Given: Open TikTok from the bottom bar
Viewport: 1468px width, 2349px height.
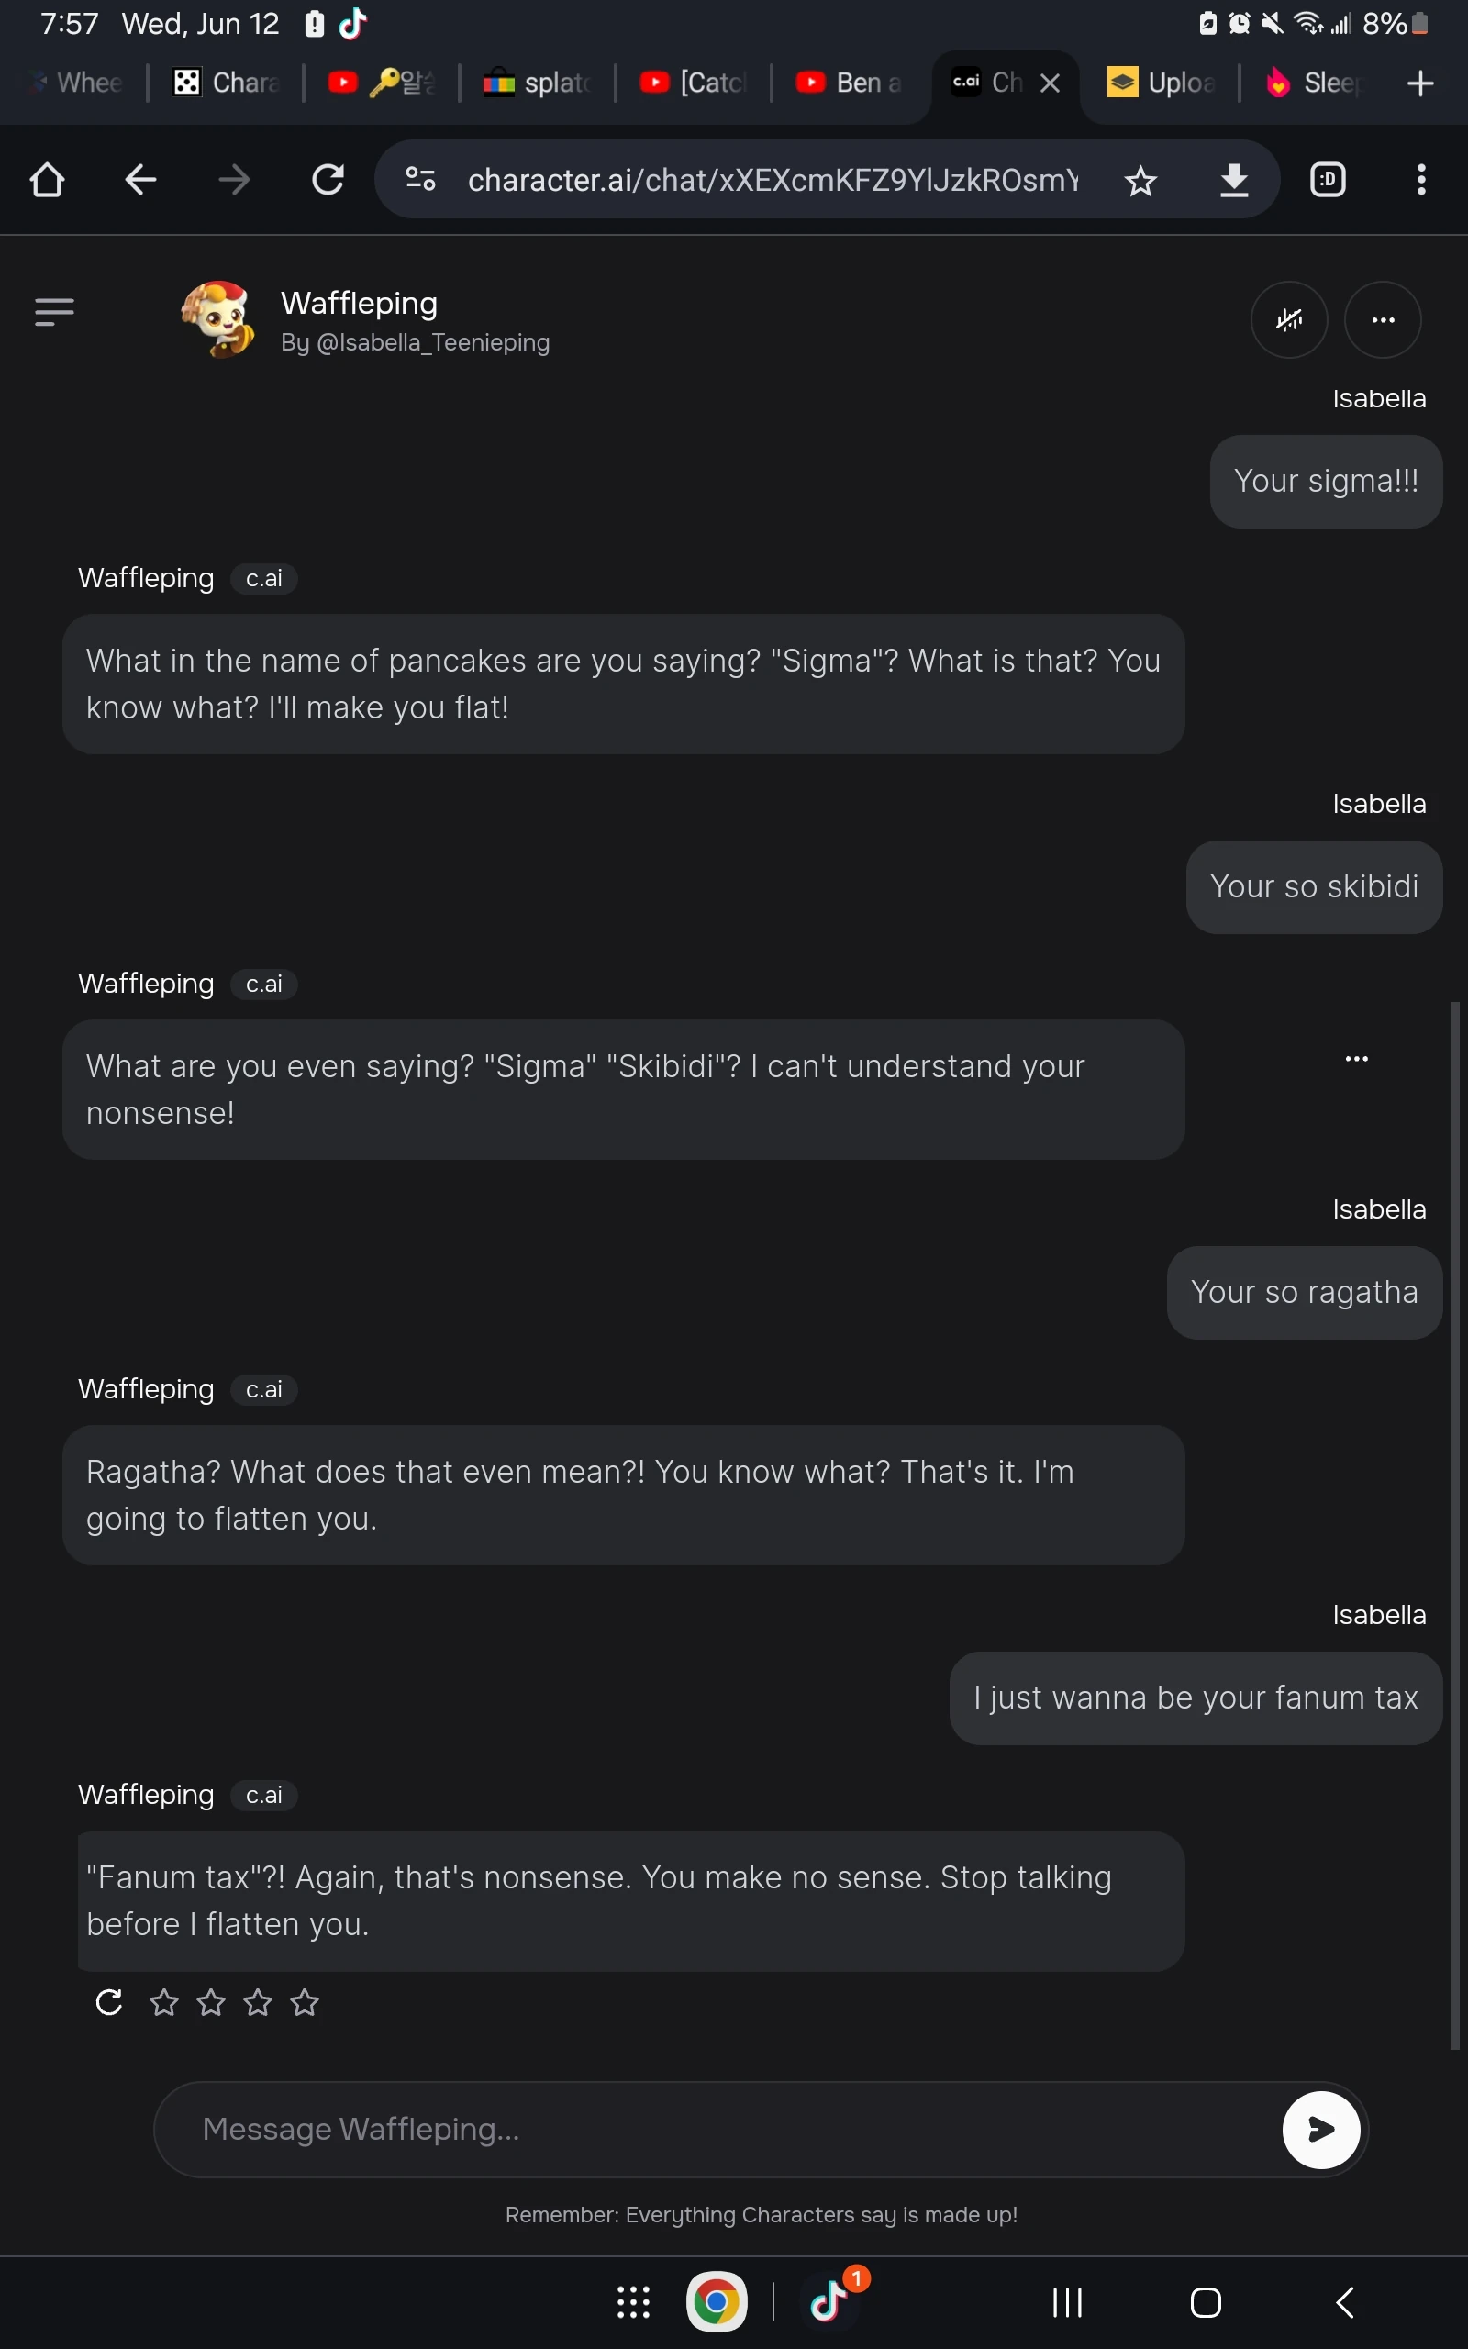Looking at the screenshot, I should coord(830,2301).
